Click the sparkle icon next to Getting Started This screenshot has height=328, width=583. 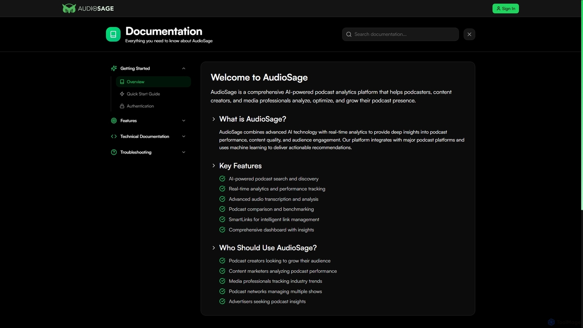(x=114, y=68)
